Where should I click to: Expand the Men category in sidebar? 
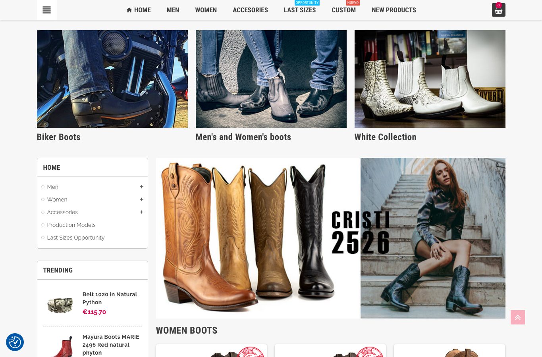click(x=141, y=187)
